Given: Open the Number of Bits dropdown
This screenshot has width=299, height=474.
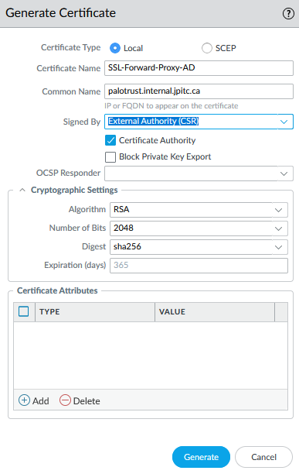Looking at the screenshot, I should click(199, 228).
